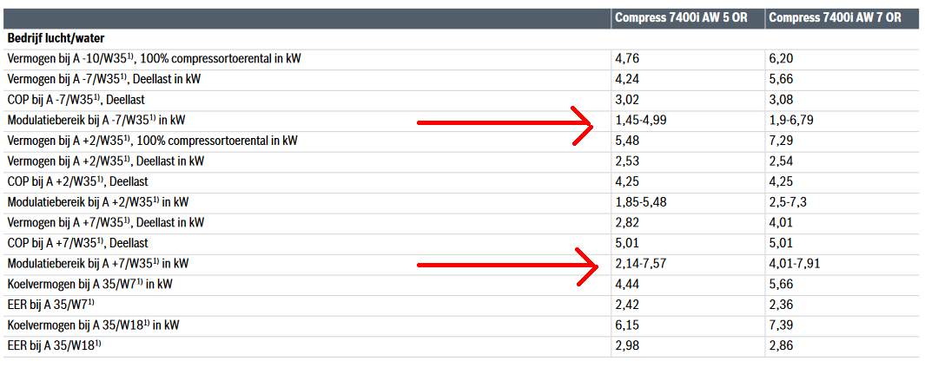This screenshot has width=925, height=368.
Task: Select the modulation range 1,9-6,79
Action: pyautogui.click(x=792, y=121)
